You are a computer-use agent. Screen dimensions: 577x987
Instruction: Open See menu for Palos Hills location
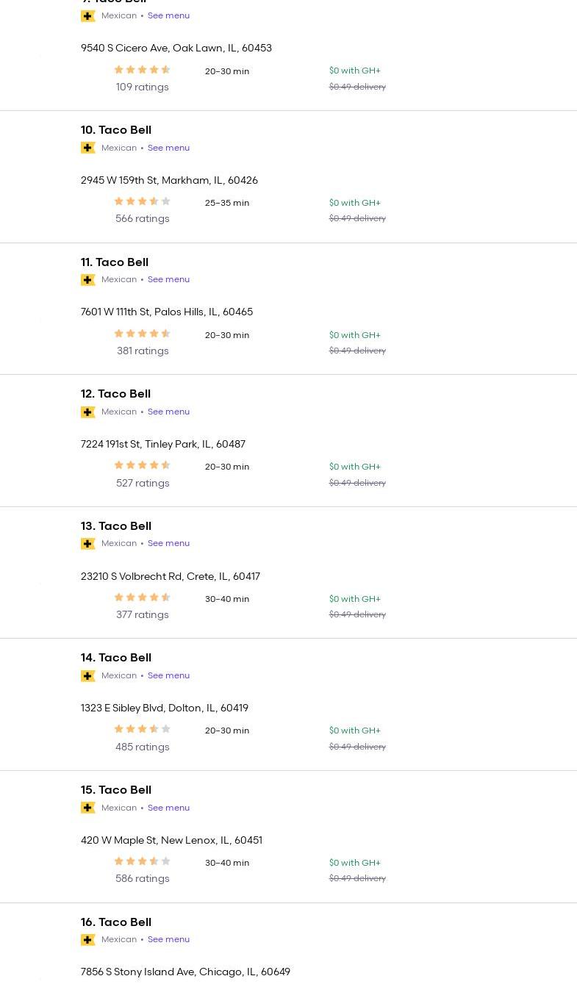pos(168,279)
